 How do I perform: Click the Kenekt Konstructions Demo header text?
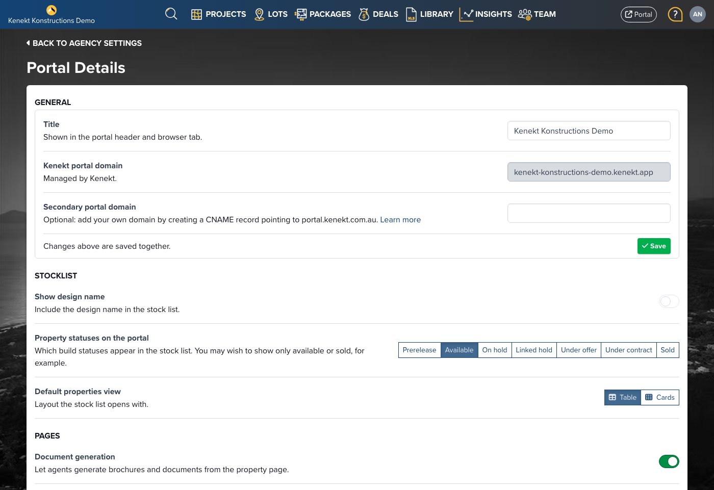(x=52, y=21)
